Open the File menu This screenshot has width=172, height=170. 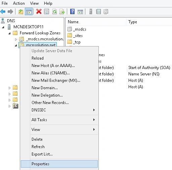[5, 3]
